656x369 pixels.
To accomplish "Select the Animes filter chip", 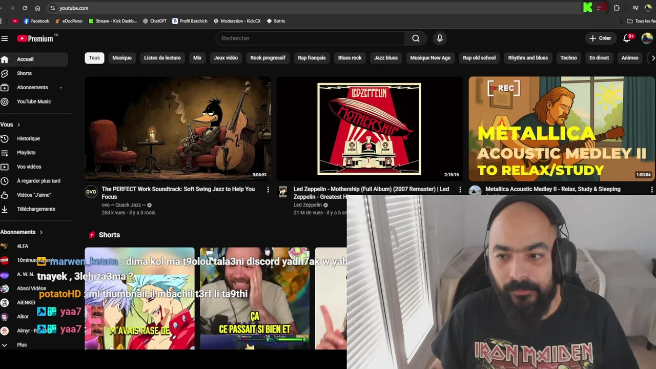I will [630, 58].
